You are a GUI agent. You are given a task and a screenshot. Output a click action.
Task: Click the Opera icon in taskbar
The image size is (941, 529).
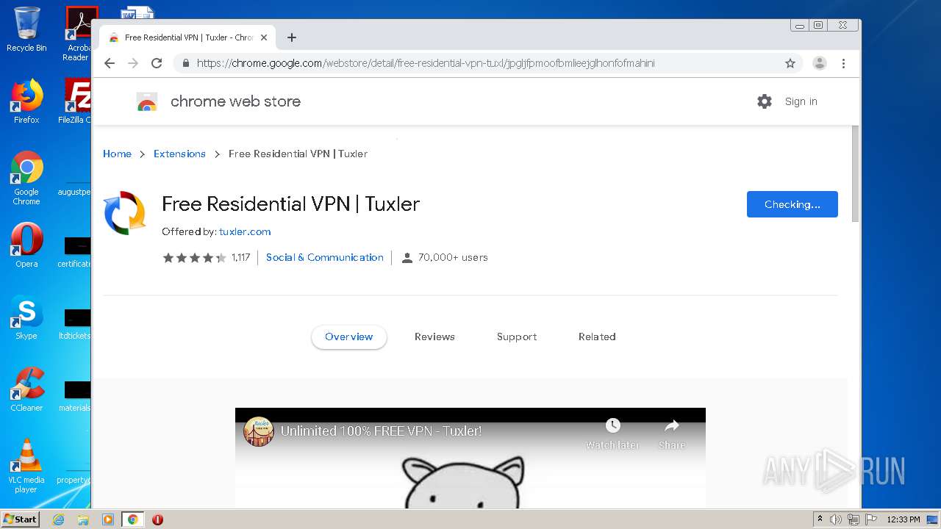[157, 519]
